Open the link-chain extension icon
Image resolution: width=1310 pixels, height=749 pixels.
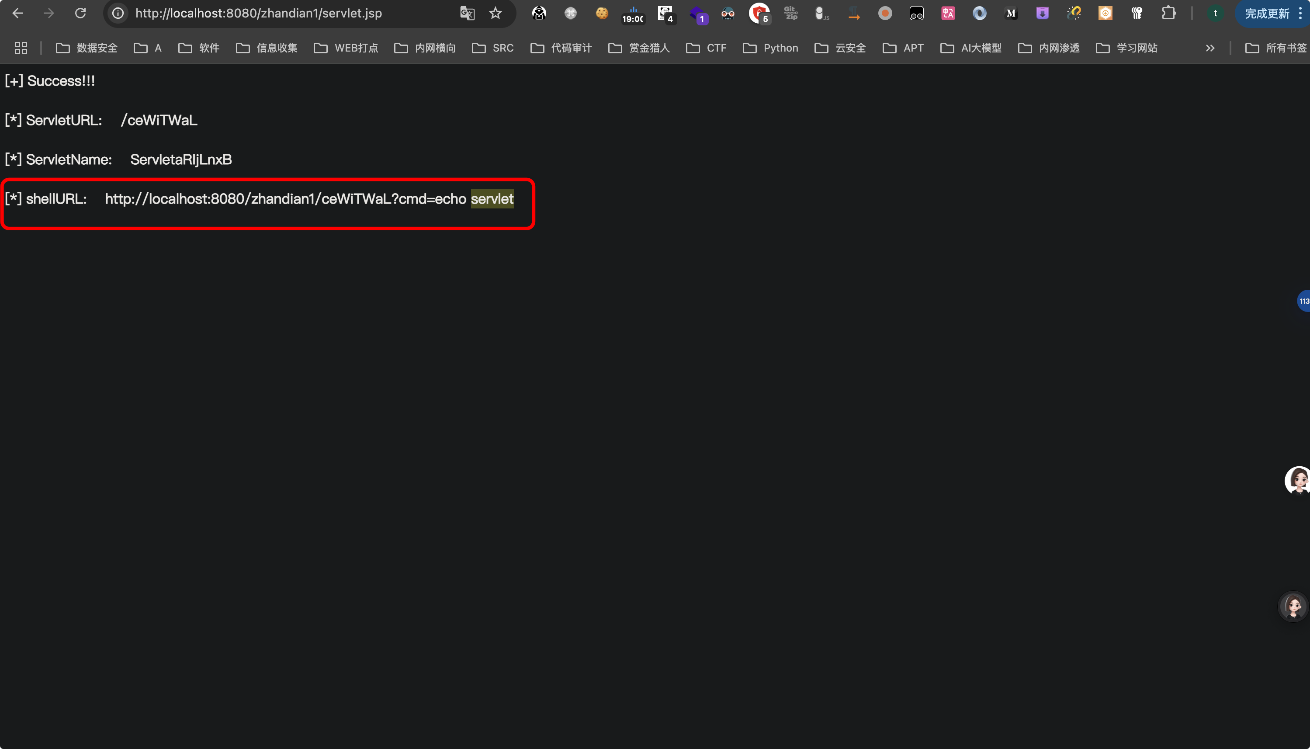(x=1074, y=14)
